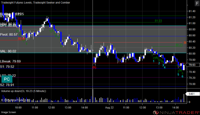The image size is (200, 115).
Task: Click the green 81.03 level value
Action: (x=158, y=21)
